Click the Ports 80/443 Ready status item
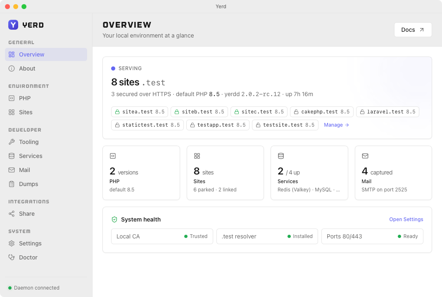The width and height of the screenshot is (442, 297). (372, 236)
